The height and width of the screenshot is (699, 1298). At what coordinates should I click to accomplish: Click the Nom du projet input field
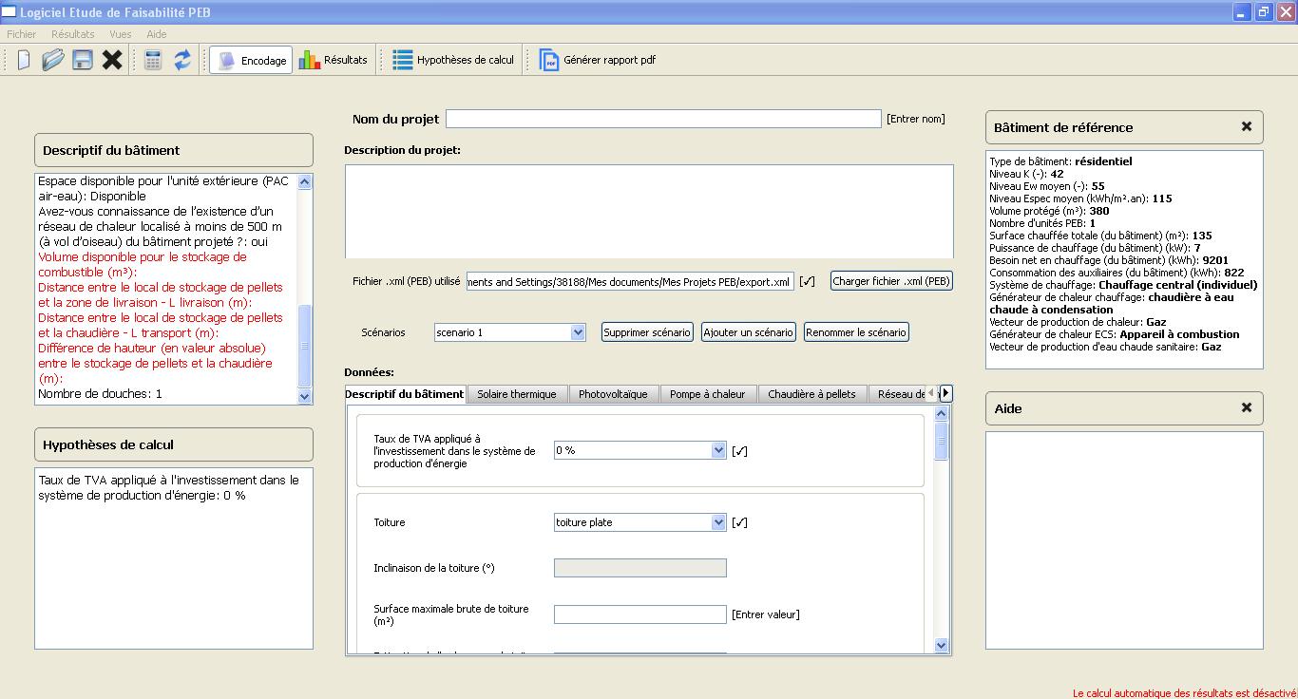tap(663, 119)
